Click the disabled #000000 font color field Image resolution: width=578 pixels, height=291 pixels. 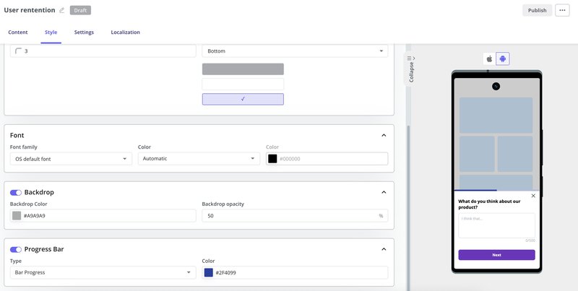[x=327, y=159]
